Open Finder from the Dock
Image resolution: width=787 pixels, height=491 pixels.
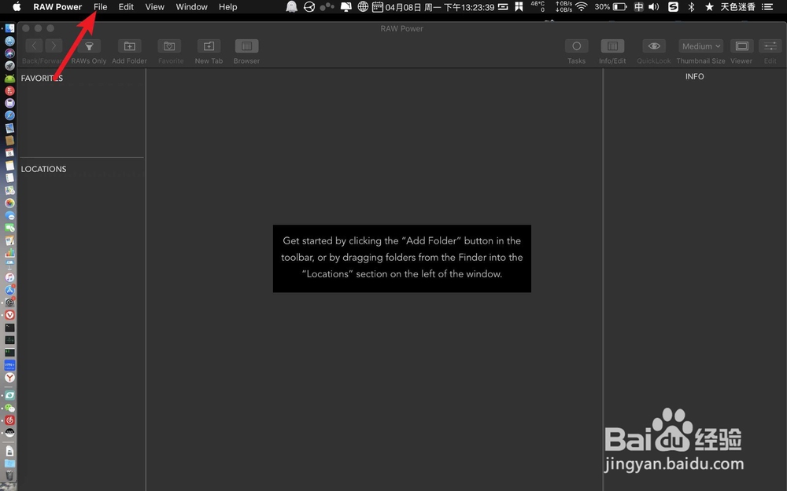9,28
